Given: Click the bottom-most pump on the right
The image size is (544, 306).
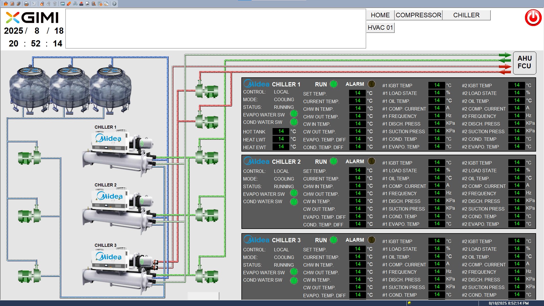Looking at the screenshot, I should click(x=207, y=275).
